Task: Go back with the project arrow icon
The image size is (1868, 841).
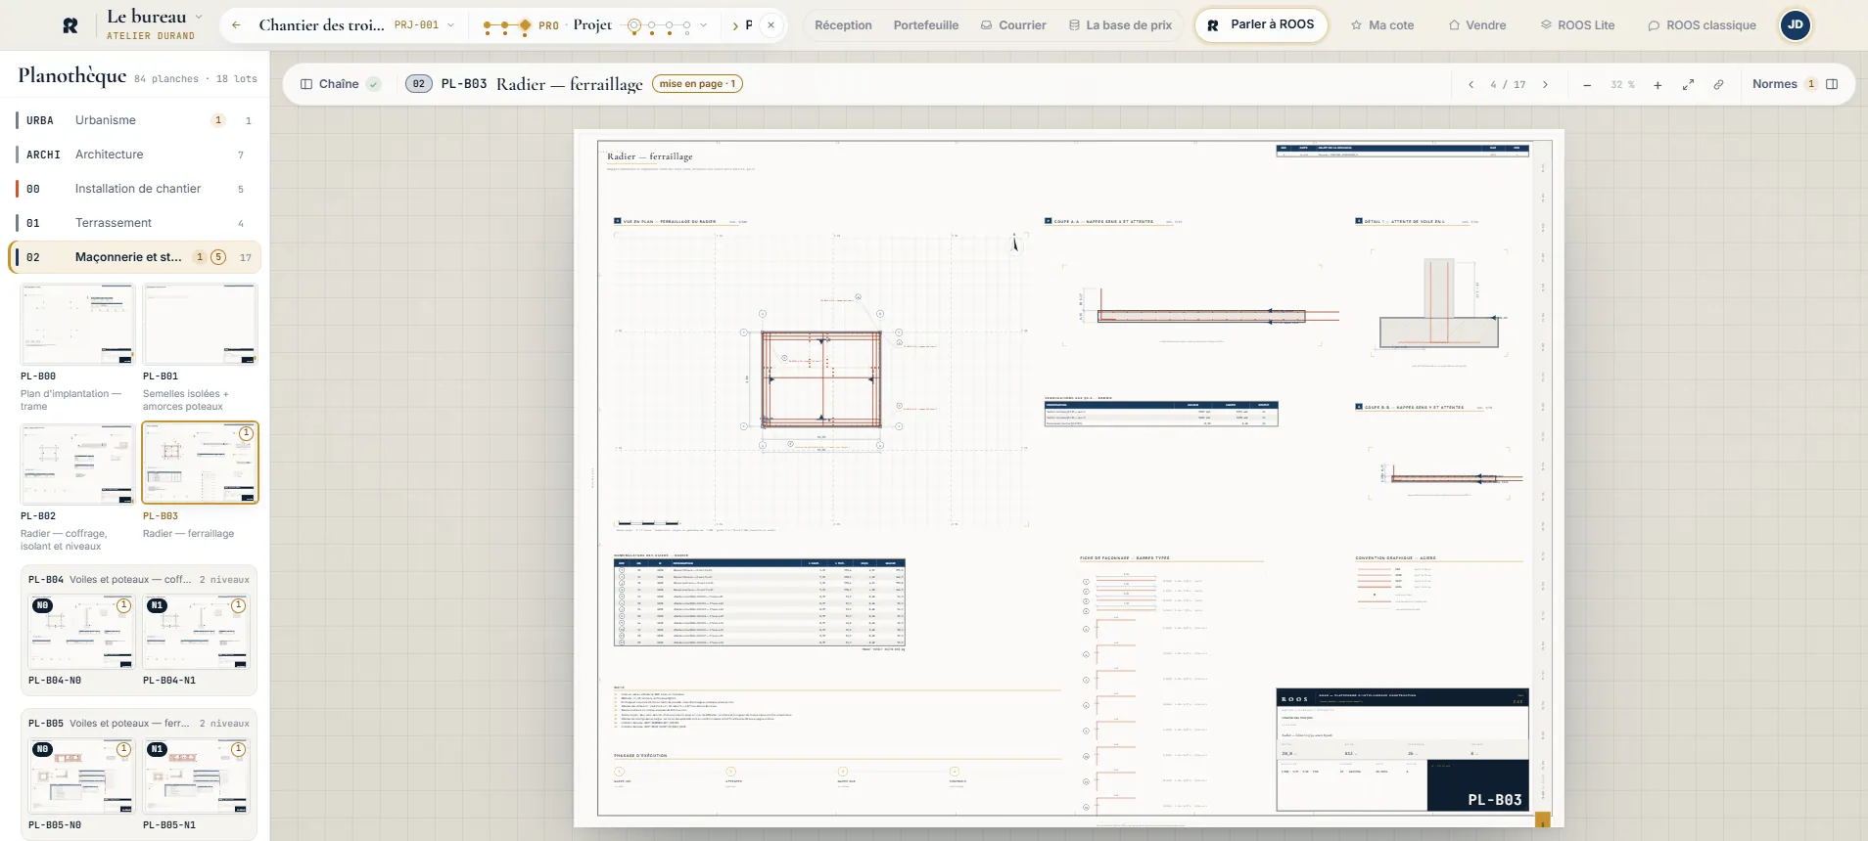Action: coord(236,25)
